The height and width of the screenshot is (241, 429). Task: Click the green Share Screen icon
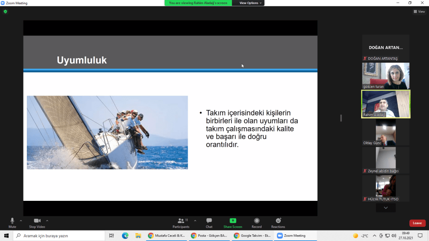pos(233,221)
